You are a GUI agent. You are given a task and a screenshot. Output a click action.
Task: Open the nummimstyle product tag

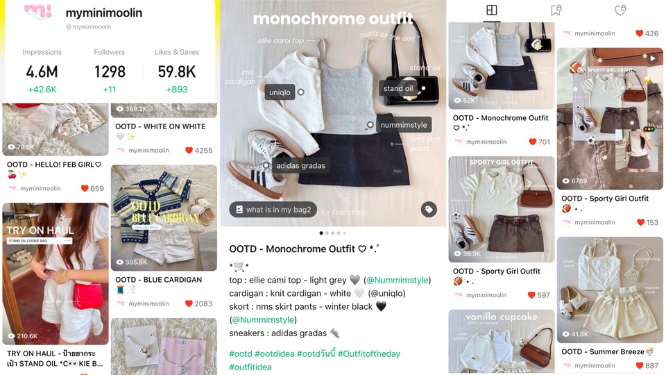[404, 125]
